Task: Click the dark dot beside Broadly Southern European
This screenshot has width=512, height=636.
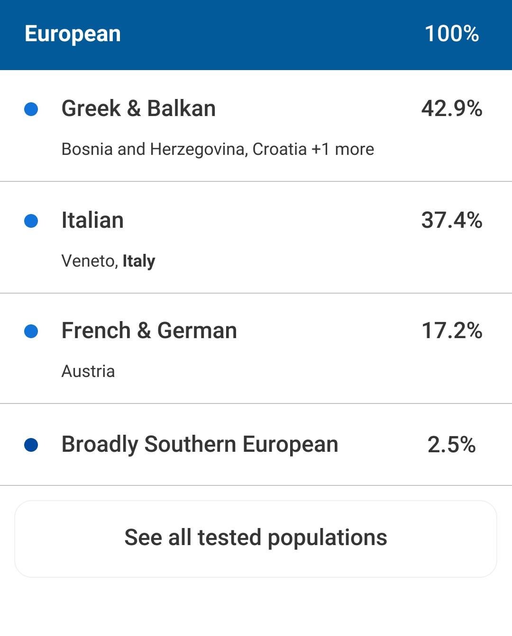Action: point(31,445)
